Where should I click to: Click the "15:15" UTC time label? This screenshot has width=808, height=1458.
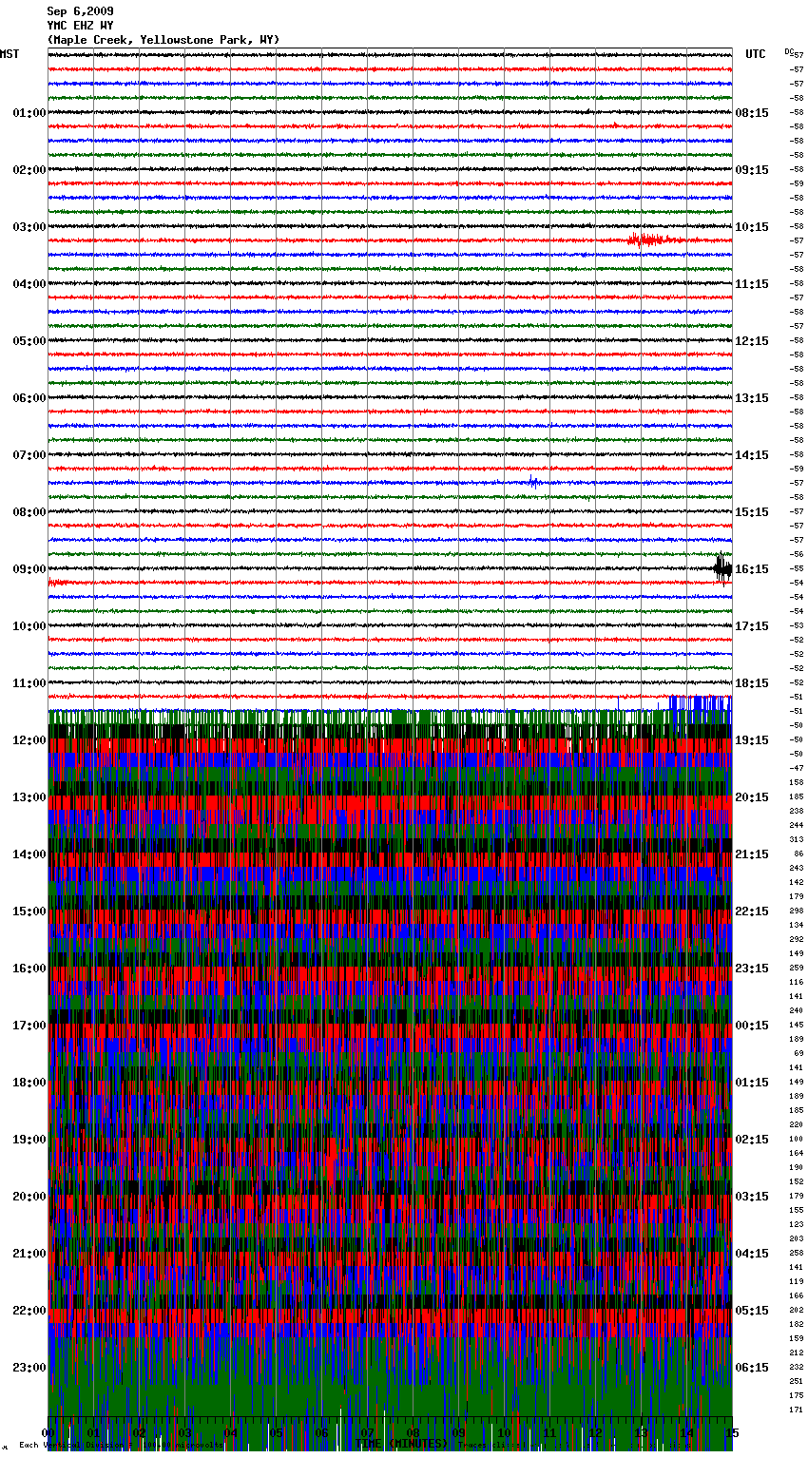[752, 512]
